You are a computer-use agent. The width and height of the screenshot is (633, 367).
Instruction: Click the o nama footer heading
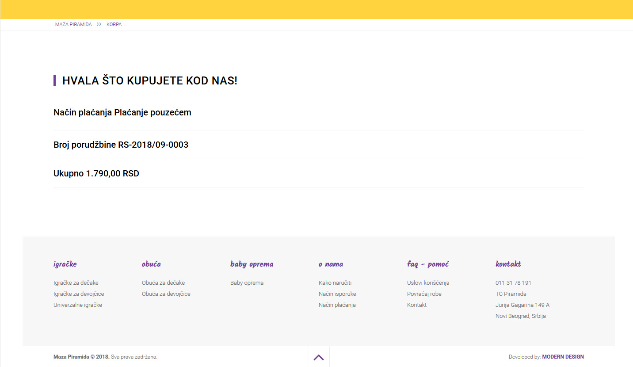[331, 264]
